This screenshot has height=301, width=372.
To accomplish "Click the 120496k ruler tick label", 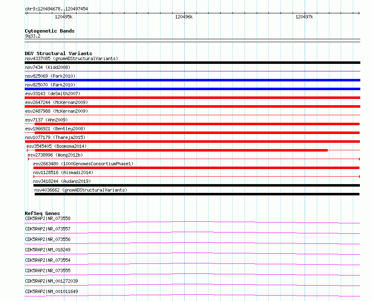I will pos(184,17).
